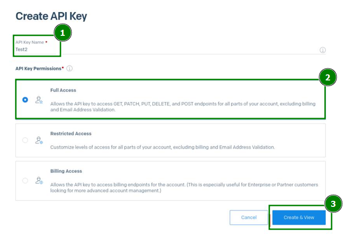Click the info icon beside the name field
Image resolution: width=346 pixels, height=245 pixels.
coord(322,50)
